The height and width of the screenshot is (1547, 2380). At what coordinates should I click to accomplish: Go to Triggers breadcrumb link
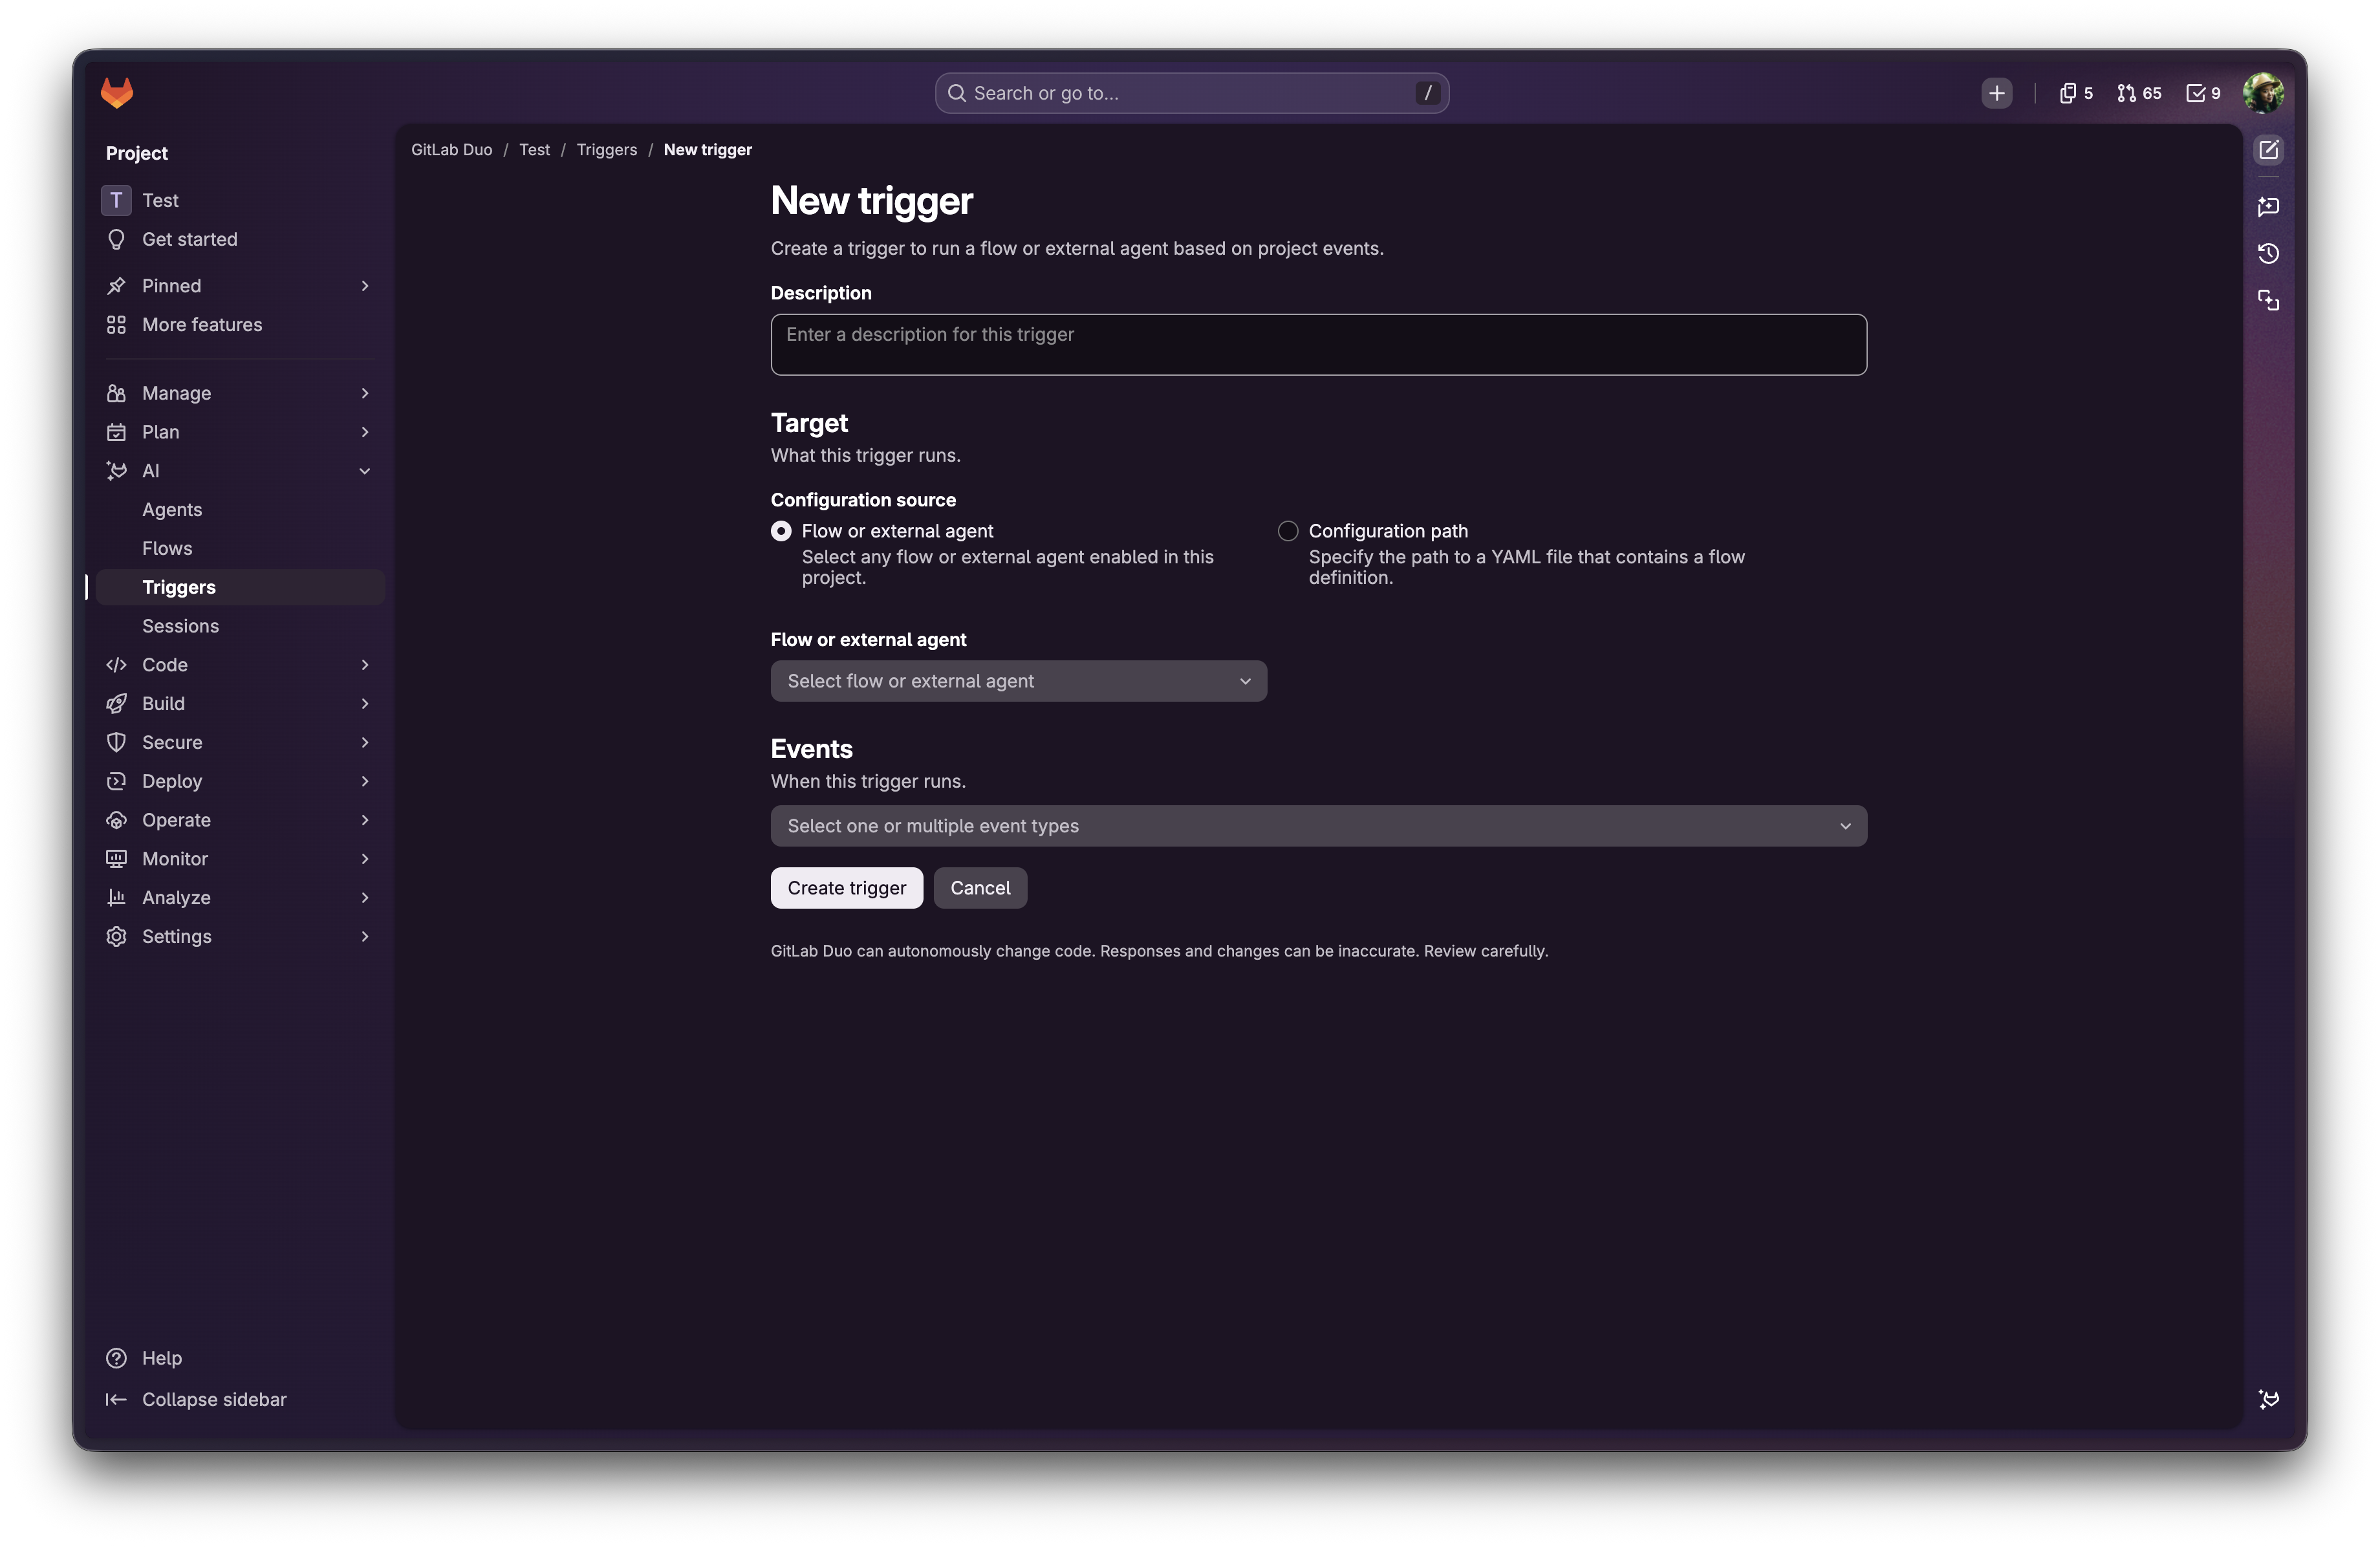(606, 150)
